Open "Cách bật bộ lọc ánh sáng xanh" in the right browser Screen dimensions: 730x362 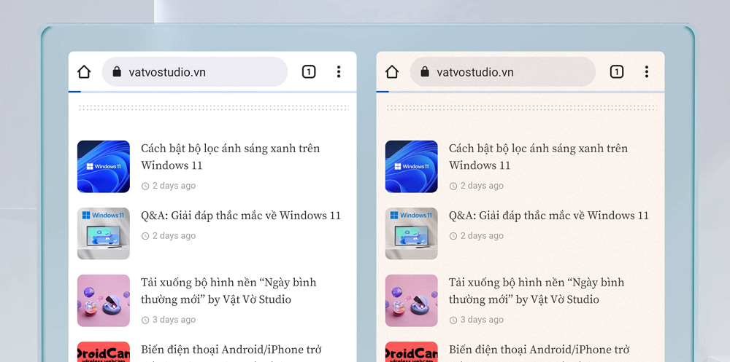coord(538,157)
